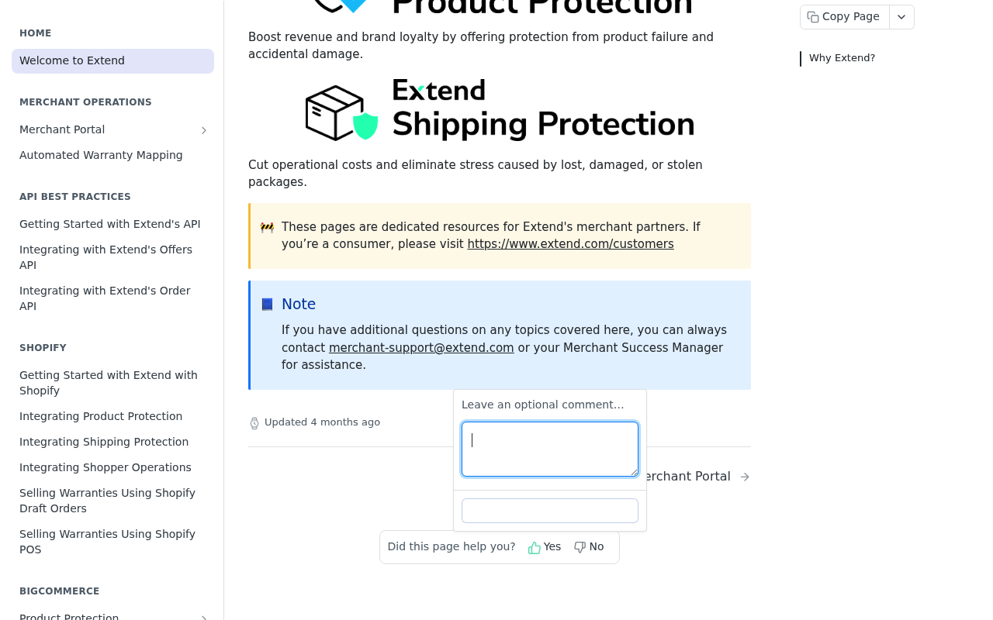Image resolution: width=993 pixels, height=620 pixels.
Task: Click the blue book Note icon
Action: [267, 305]
